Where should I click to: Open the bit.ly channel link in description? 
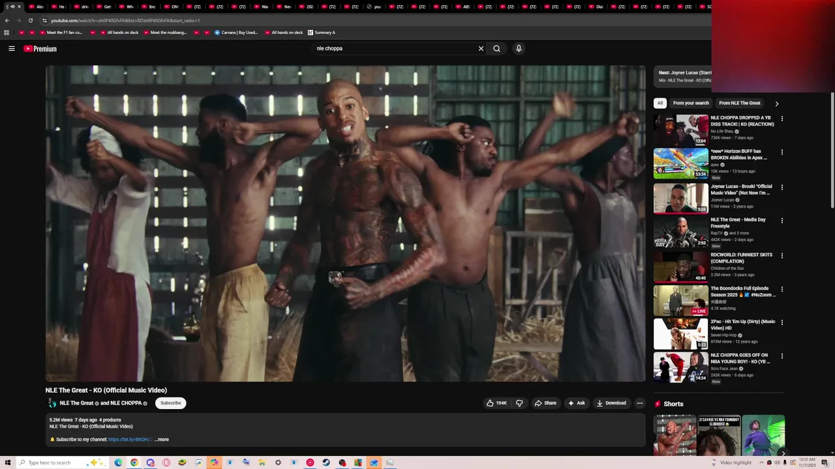pos(130,440)
